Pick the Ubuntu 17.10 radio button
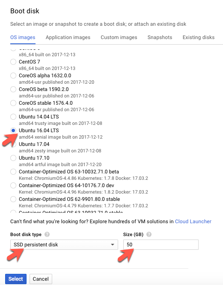This screenshot has width=223, height=285. (x=13, y=158)
